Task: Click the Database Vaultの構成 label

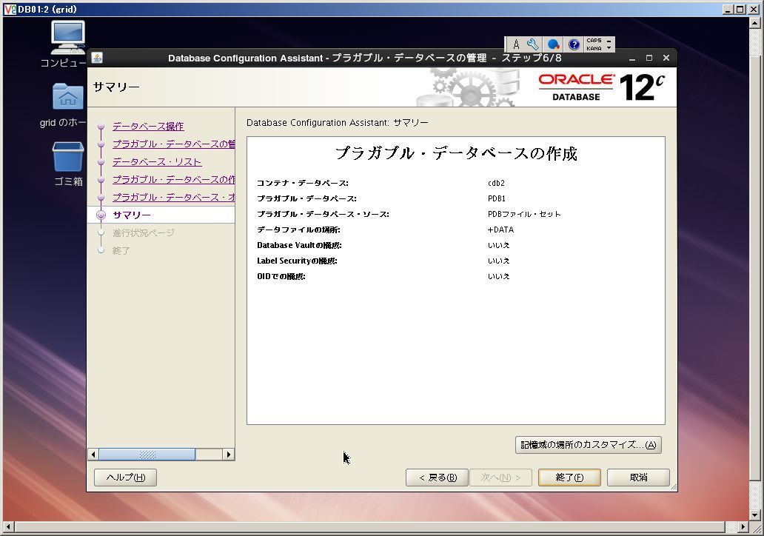Action: click(299, 246)
